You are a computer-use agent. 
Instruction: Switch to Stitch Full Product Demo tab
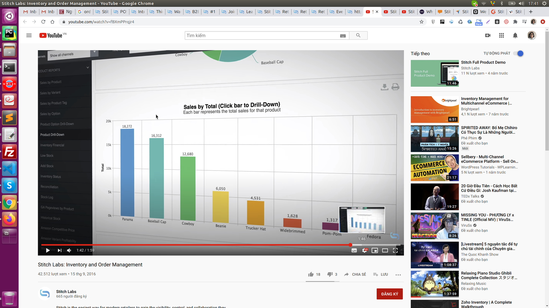pos(390,11)
